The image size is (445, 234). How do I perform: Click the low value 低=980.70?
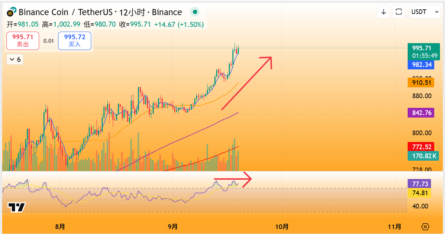[x=100, y=25]
